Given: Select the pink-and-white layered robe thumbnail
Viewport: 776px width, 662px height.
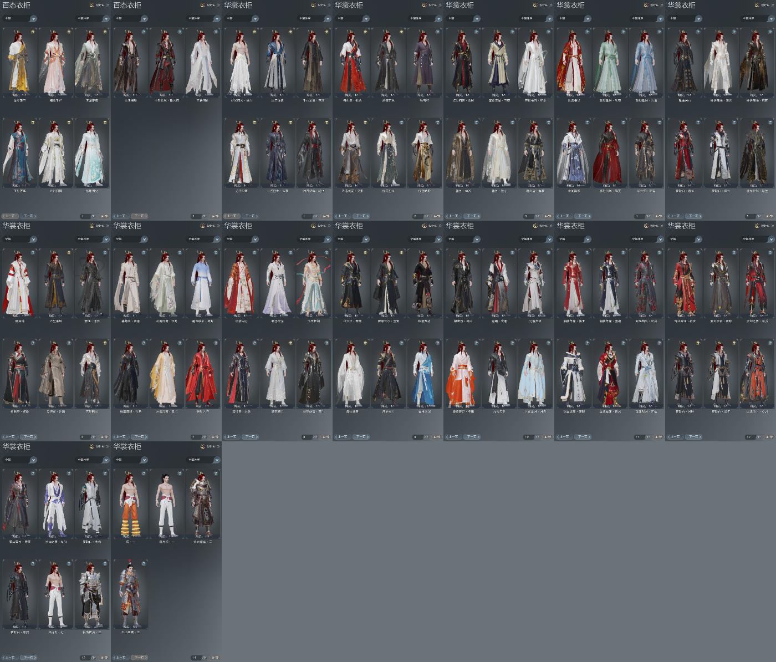Looking at the screenshot, I should click(x=55, y=62).
